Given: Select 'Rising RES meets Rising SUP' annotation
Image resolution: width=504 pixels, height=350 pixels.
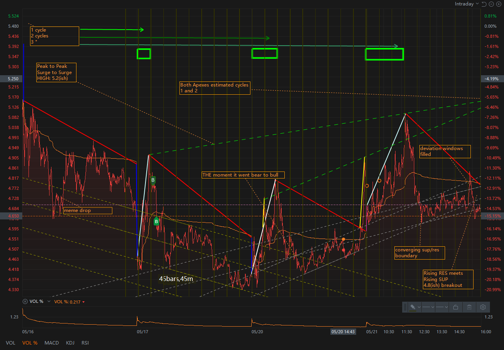Looking at the screenshot, I should point(448,279).
